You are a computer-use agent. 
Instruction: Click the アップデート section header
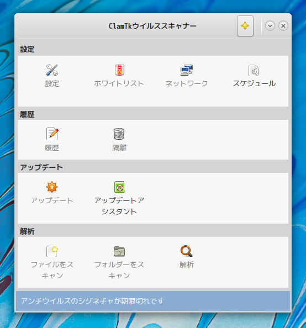click(x=41, y=167)
